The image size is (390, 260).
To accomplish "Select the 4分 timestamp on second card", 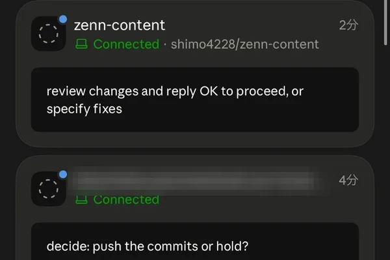I will pos(348,180).
